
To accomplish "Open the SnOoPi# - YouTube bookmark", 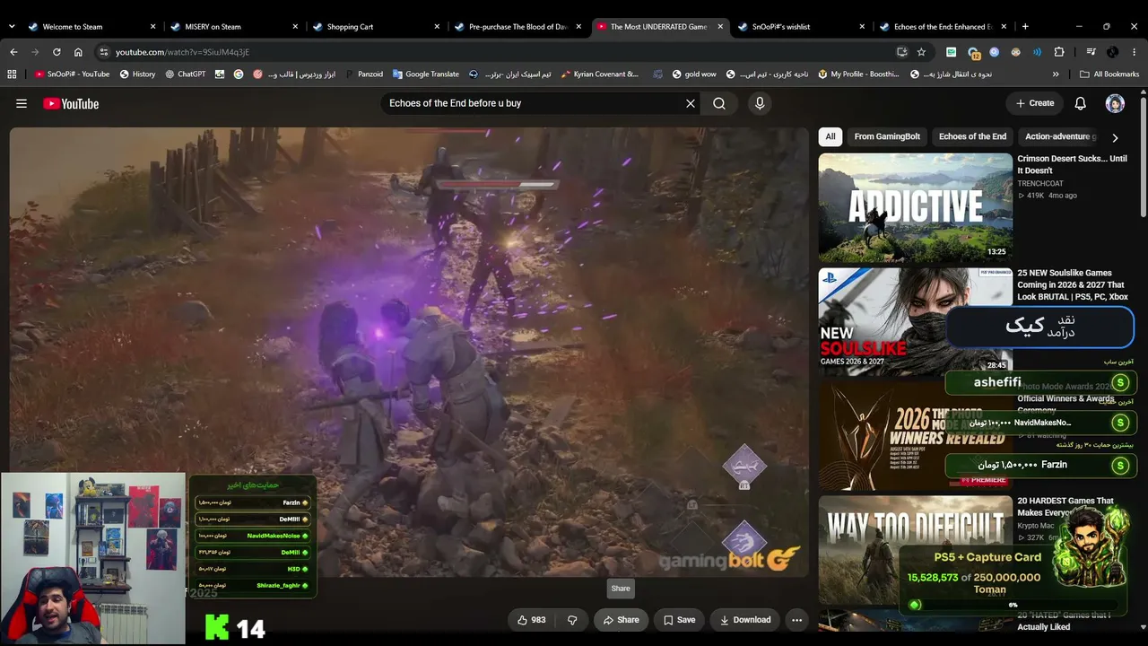I will [72, 74].
